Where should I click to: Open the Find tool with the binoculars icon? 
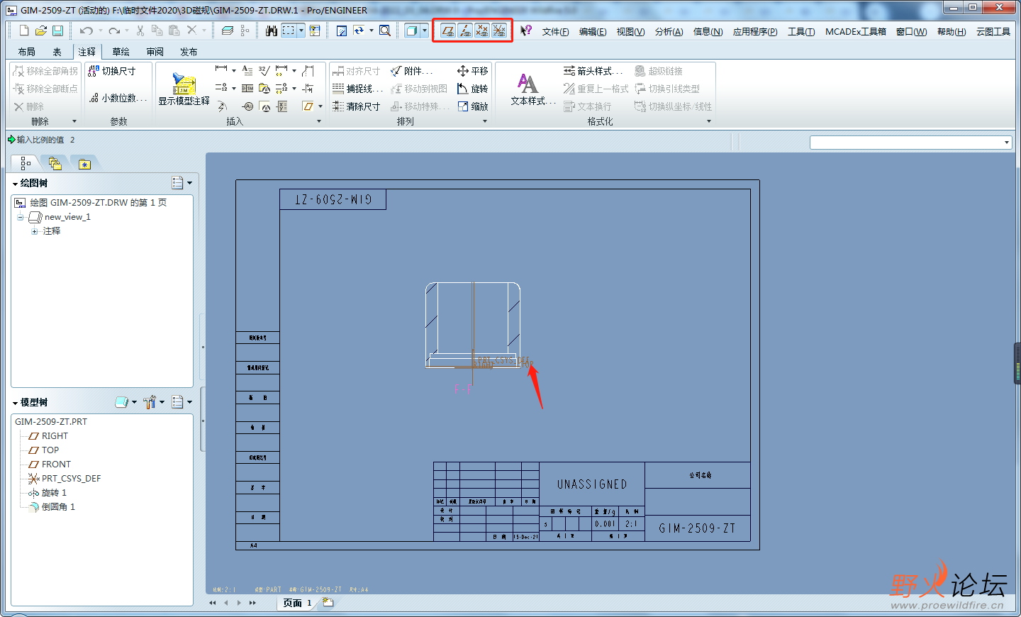pos(272,30)
